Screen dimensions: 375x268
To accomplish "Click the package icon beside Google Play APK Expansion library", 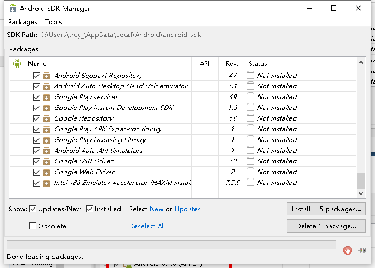I will point(47,130).
